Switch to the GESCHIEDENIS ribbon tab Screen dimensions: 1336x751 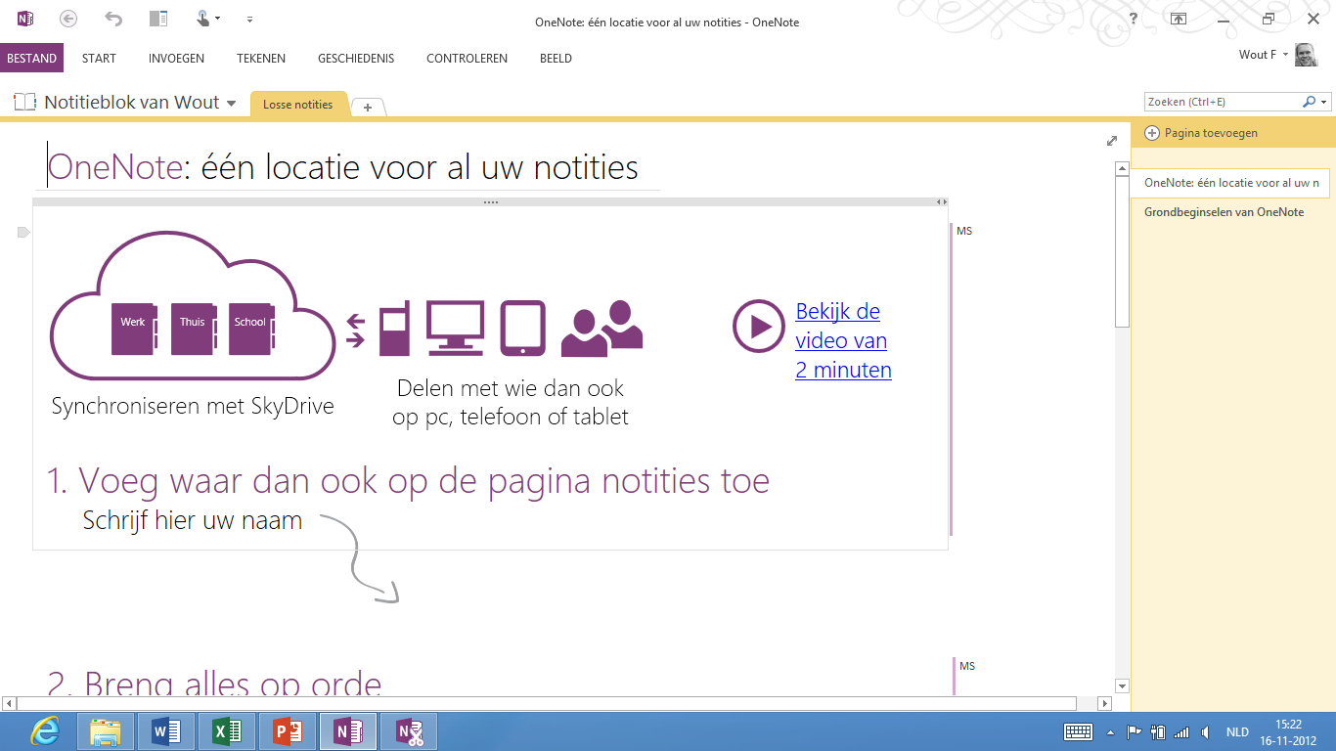[x=356, y=58]
